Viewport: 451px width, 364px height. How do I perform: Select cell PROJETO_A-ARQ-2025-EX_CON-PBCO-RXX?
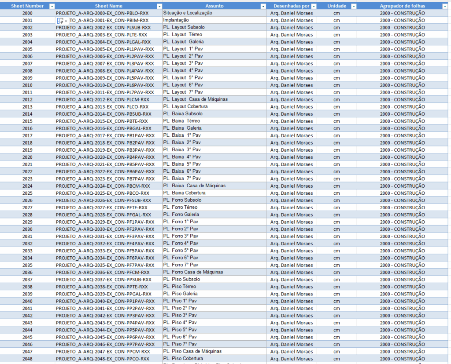point(109,193)
